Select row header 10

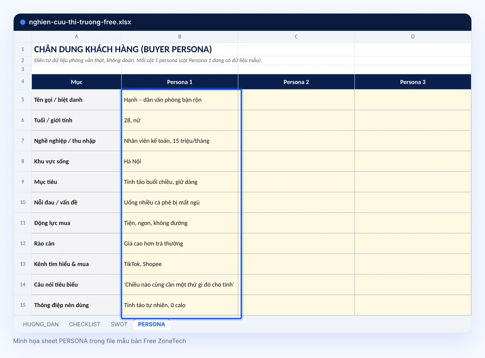(x=23, y=202)
